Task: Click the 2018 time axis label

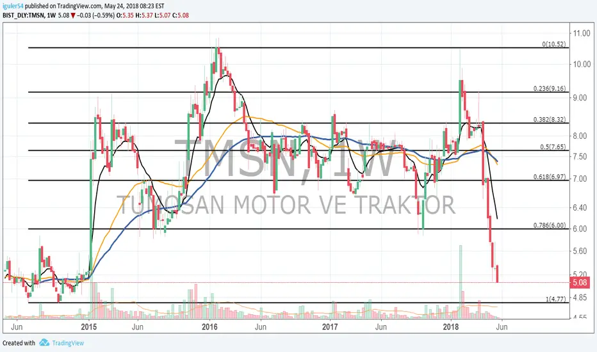Action: (451, 326)
